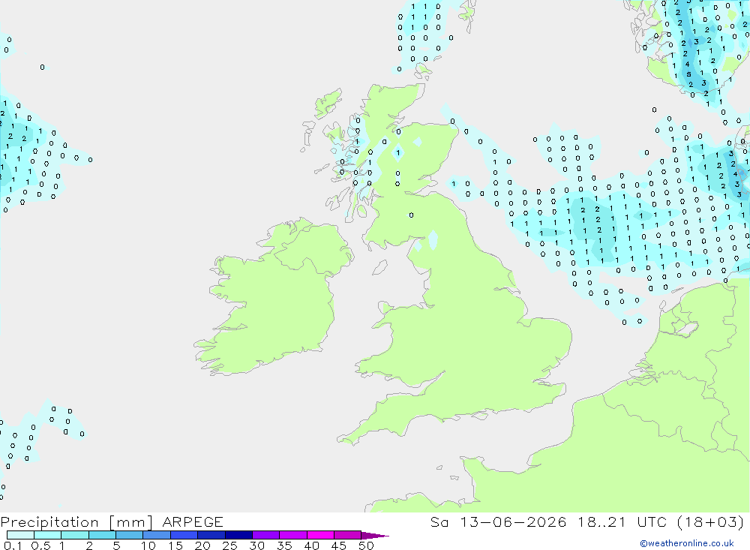Click the legend label '25'
750x550 pixels.
230,545
